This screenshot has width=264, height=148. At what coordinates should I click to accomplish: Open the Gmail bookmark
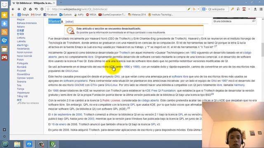[36, 15]
